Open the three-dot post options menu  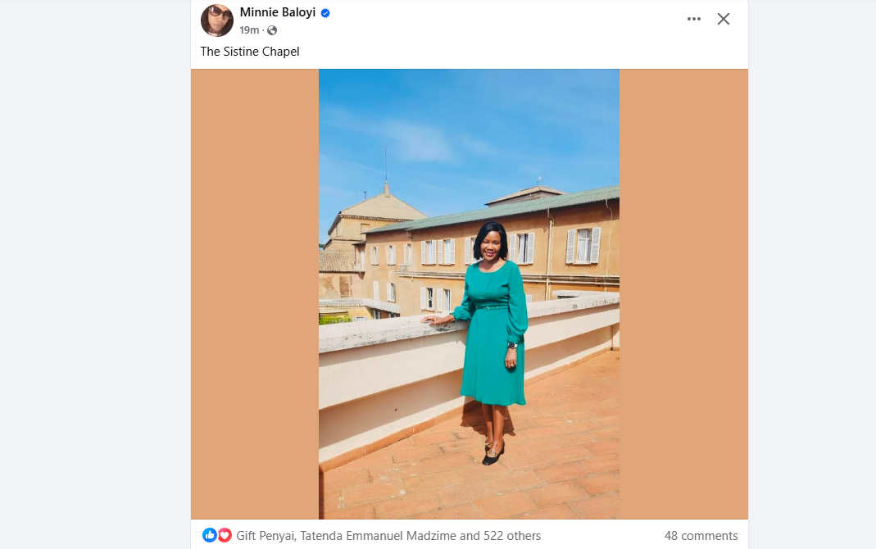pos(694,19)
